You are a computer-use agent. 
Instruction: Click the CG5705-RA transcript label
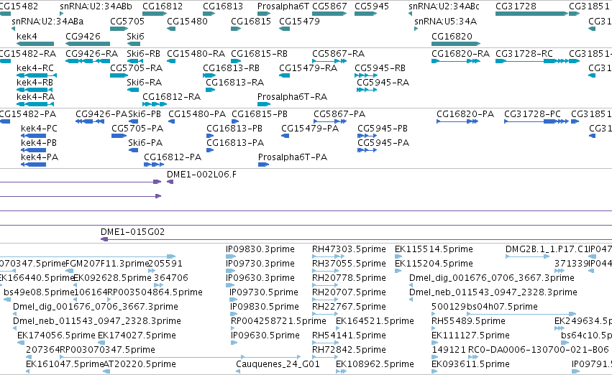point(136,68)
